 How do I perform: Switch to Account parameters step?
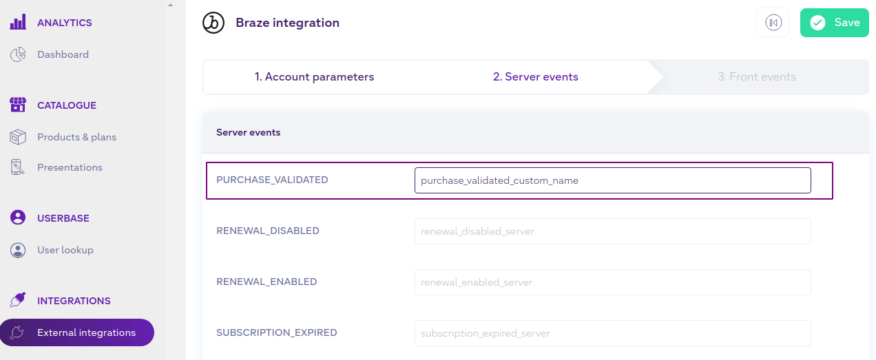(314, 77)
